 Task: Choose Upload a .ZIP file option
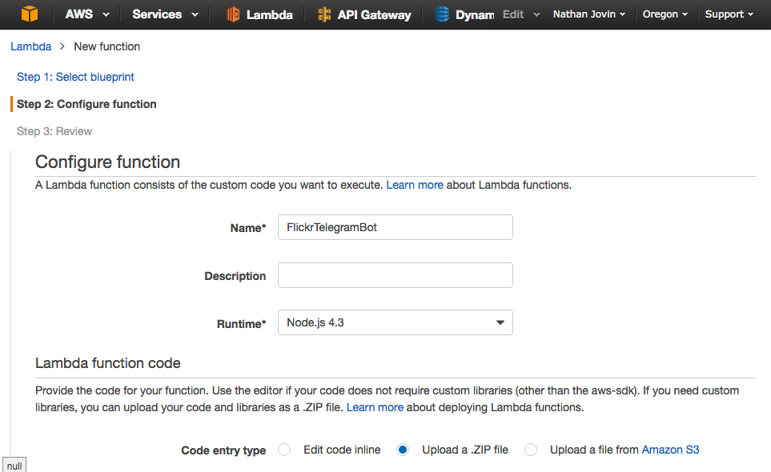point(404,450)
